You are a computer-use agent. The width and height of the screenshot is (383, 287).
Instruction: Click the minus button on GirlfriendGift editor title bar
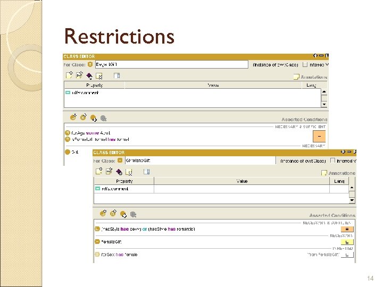coord(349,151)
